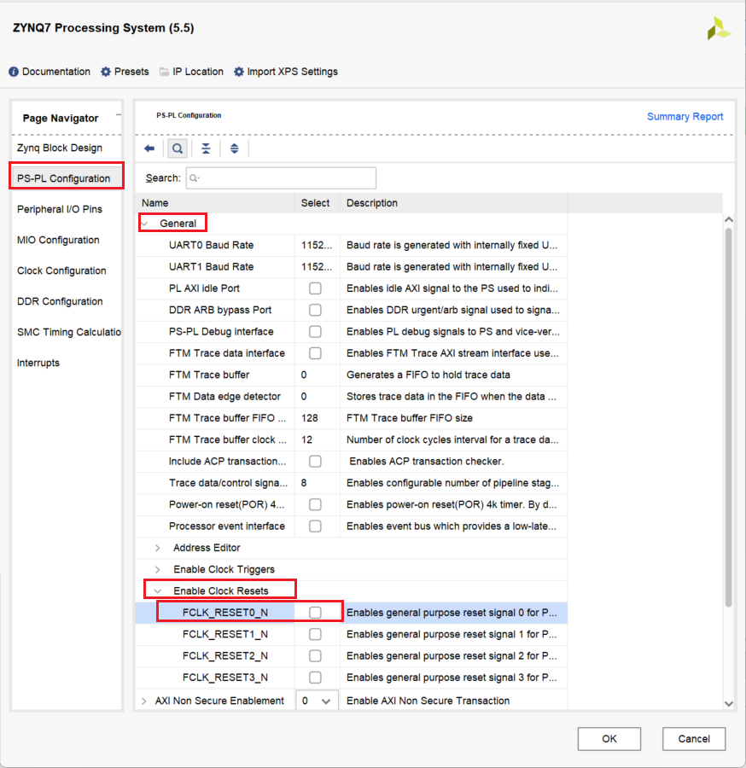Image resolution: width=746 pixels, height=768 pixels.
Task: Expand AXI Non Secure Enablement node
Action: click(x=143, y=701)
